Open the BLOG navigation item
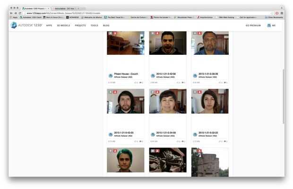293x189 pixels. pos(106,26)
